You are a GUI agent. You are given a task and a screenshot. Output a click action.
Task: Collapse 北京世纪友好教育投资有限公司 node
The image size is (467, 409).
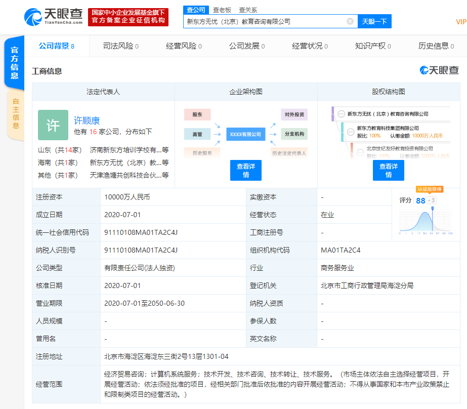[x=360, y=152]
